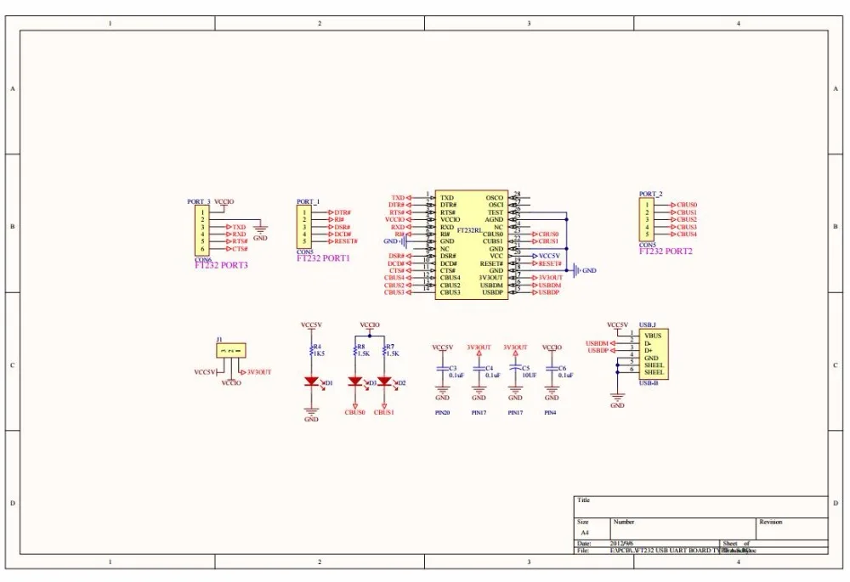Select resistor R7 symbol

pos(384,349)
